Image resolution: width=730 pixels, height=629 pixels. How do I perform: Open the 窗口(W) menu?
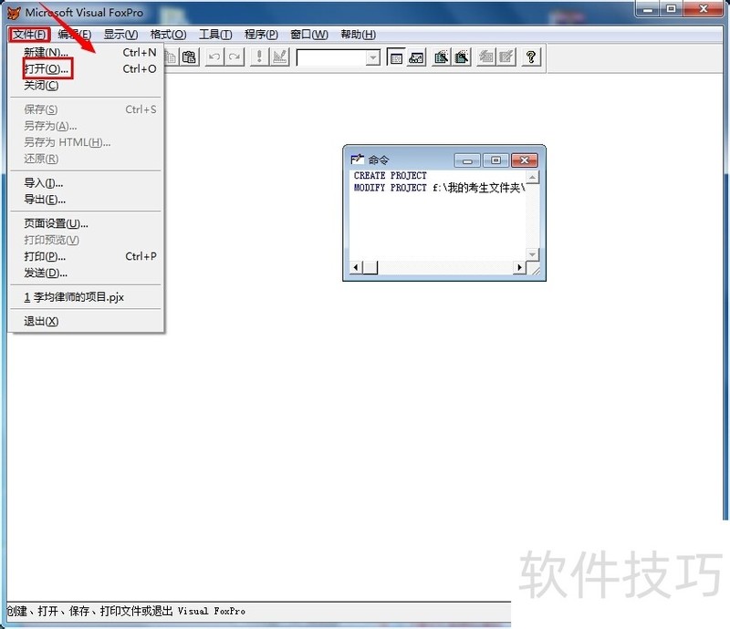tap(309, 35)
